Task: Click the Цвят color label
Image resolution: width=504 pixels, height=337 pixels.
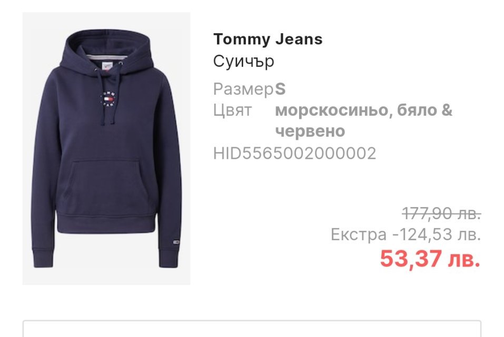Action: [x=232, y=110]
